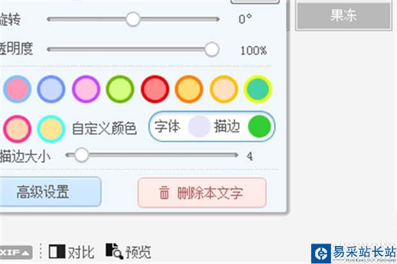
Task: Open the 字体 custom font color swatch
Action: [x=199, y=127]
